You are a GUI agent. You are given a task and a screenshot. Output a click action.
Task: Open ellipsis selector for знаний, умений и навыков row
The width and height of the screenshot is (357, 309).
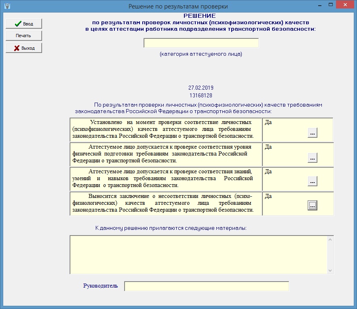coord(312,182)
